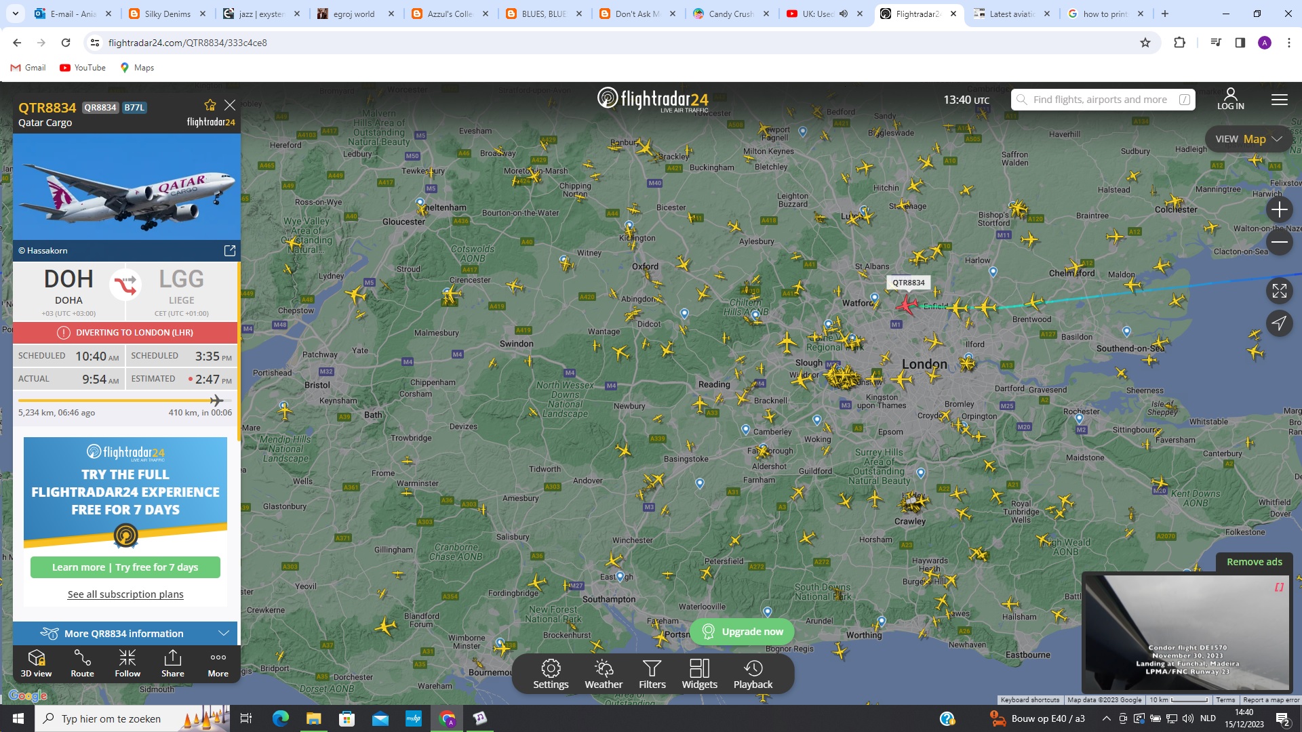
Task: Open a new browser tab
Action: [x=1165, y=14]
